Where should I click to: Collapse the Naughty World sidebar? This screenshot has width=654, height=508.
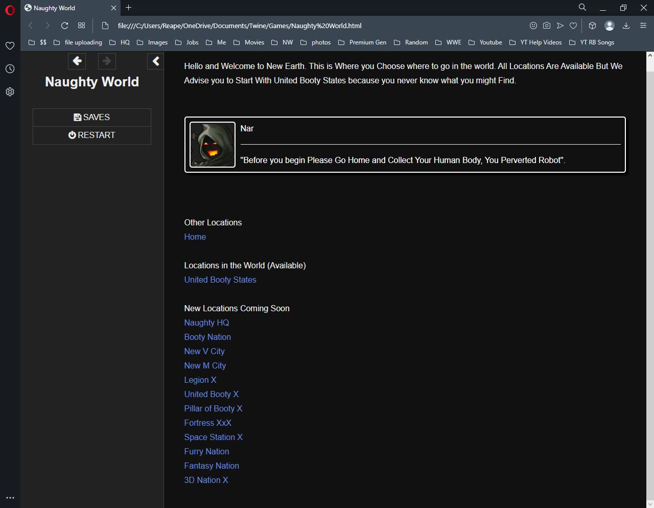(x=155, y=61)
